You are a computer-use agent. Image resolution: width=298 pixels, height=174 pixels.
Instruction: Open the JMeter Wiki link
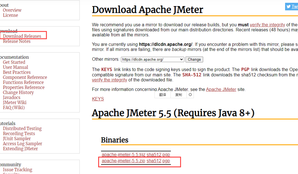click(x=15, y=102)
